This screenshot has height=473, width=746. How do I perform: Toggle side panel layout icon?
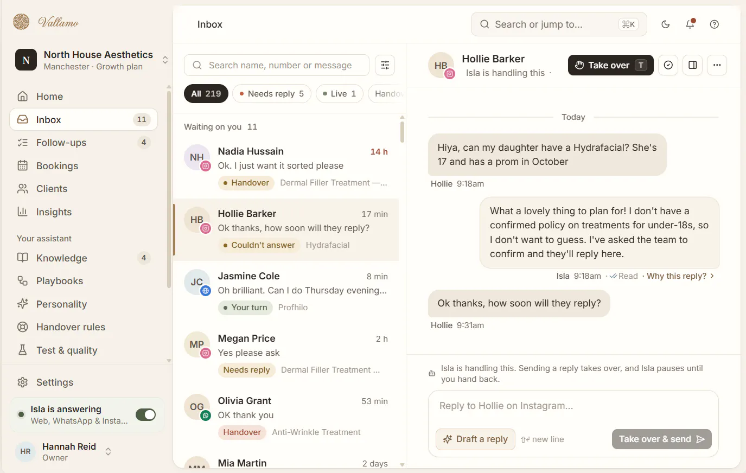(693, 65)
